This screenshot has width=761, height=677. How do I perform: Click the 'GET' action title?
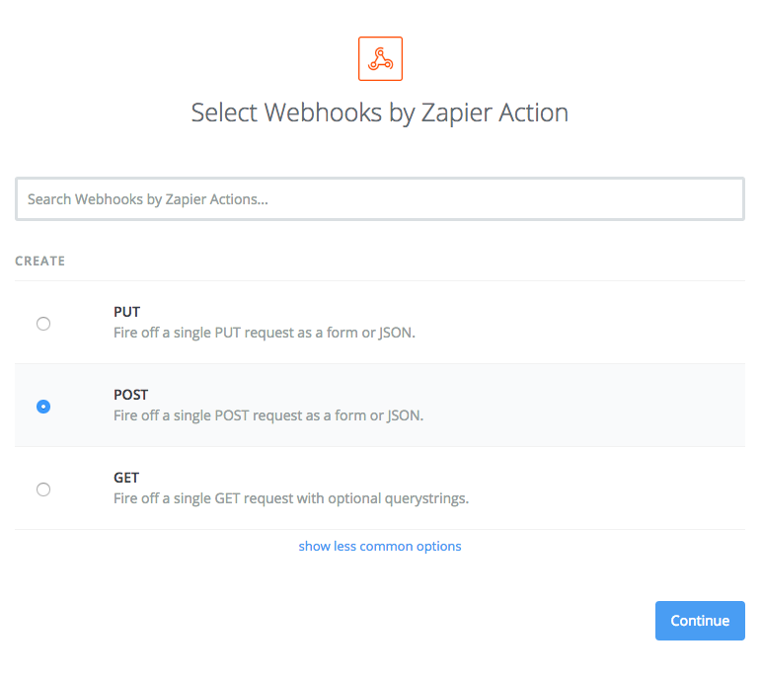click(126, 478)
